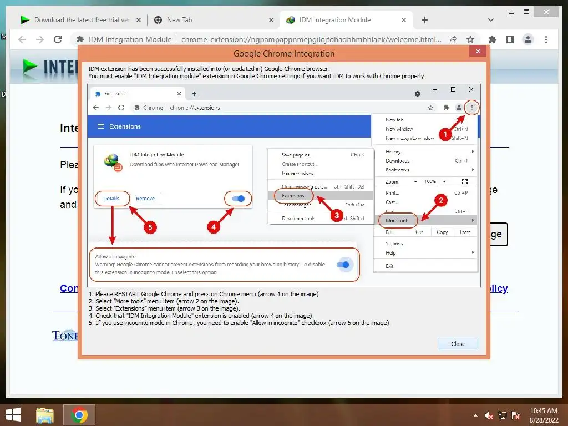
Task: Minimize the Chrome window
Action: 511,12
